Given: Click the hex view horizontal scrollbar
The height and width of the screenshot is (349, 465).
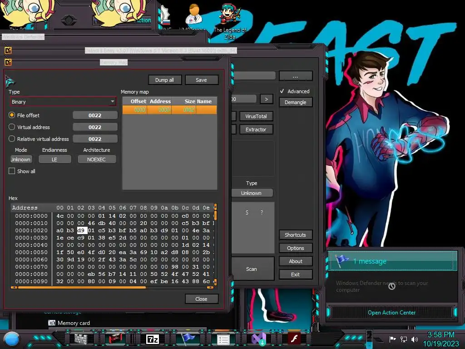Looking at the screenshot, I should click(x=112, y=287).
